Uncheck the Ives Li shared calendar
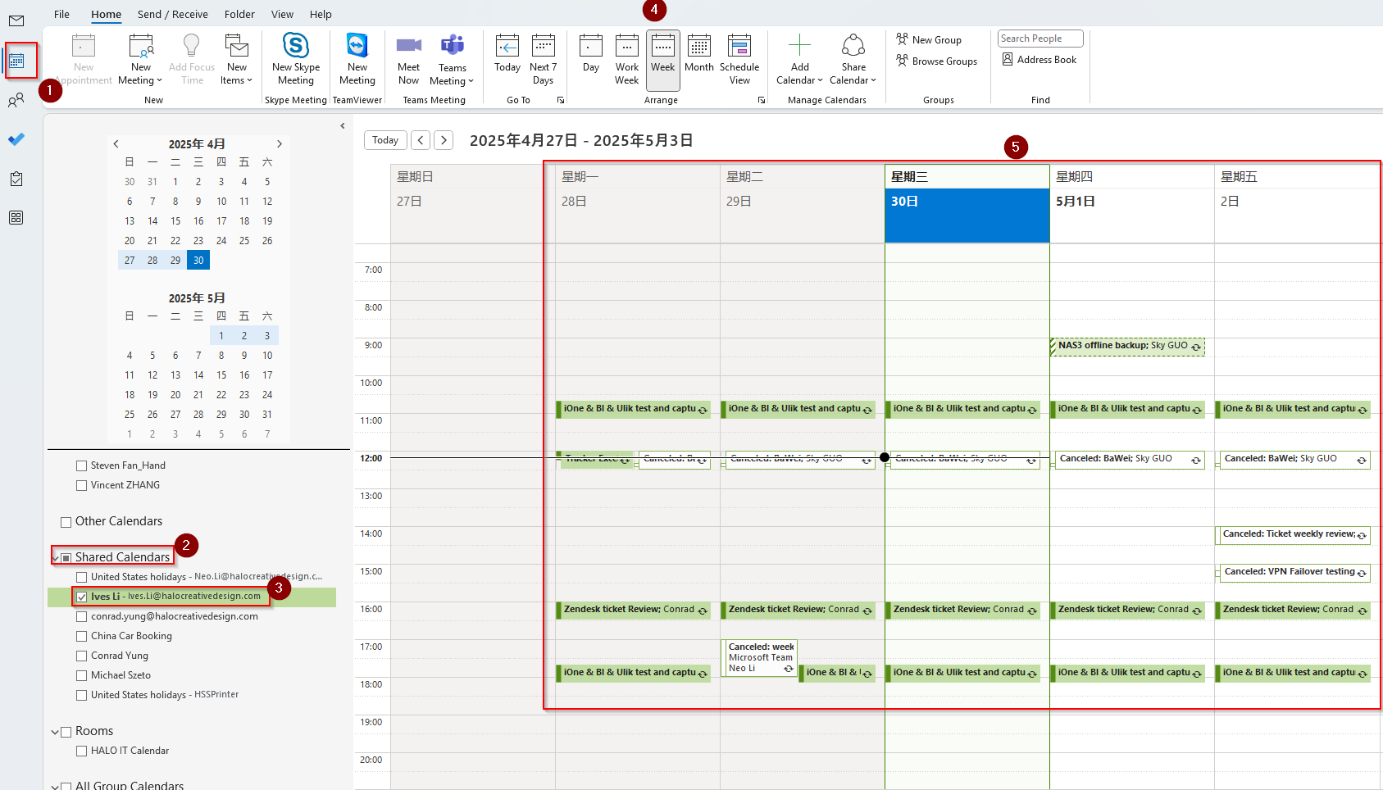The height and width of the screenshot is (790, 1383). pos(82,597)
